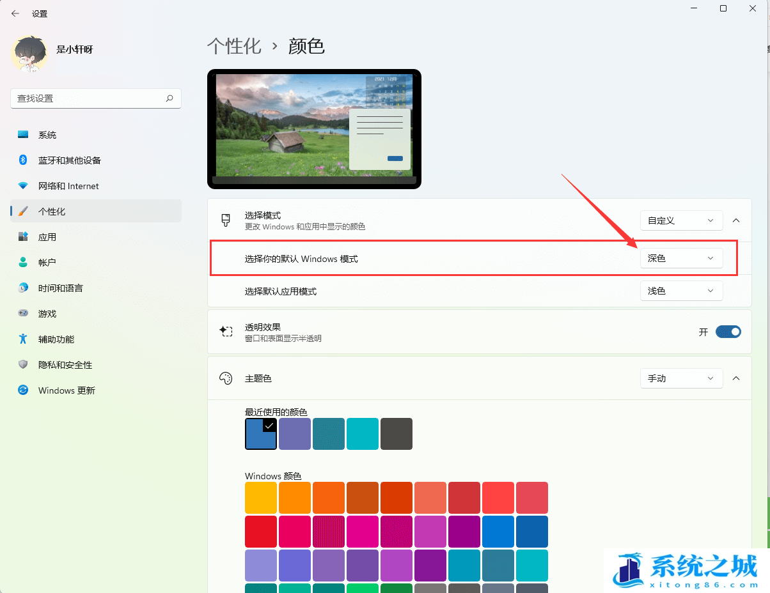The height and width of the screenshot is (593, 770).
Task: Go to 时间和语言 settings
Action: pos(96,288)
